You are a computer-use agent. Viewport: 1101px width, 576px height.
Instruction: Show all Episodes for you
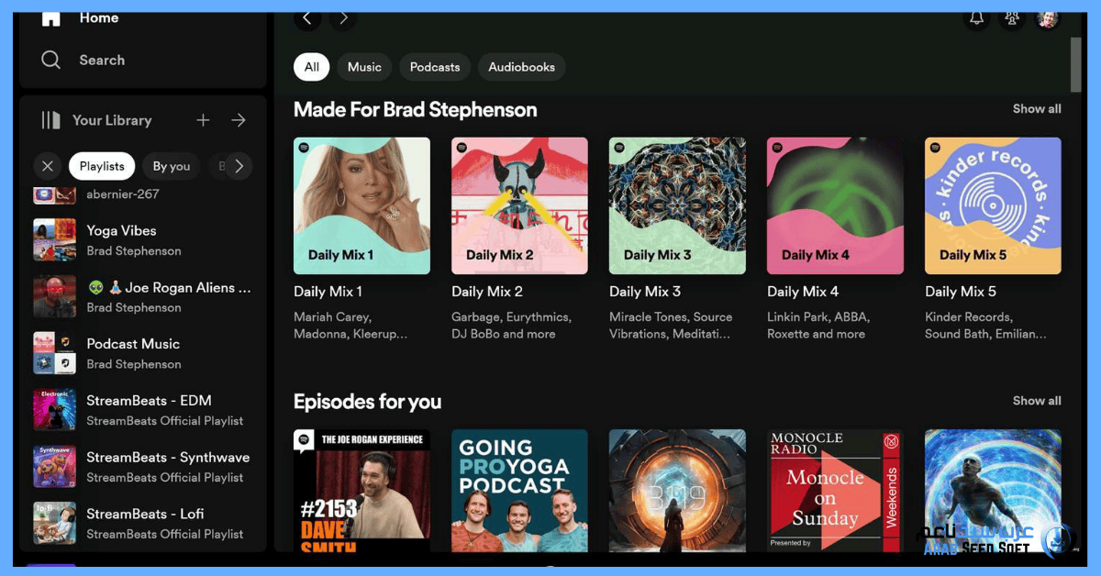pyautogui.click(x=1037, y=401)
